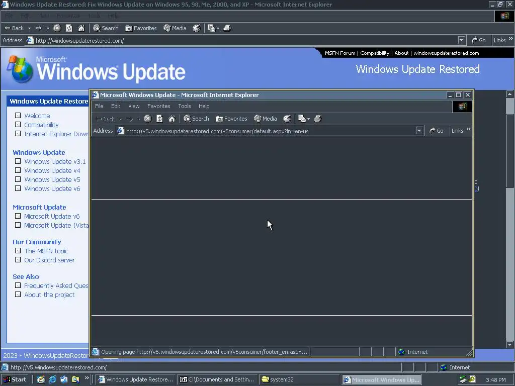The height and width of the screenshot is (386, 515).
Task: Click Stop icon in front Windows Update window
Action: (x=148, y=119)
